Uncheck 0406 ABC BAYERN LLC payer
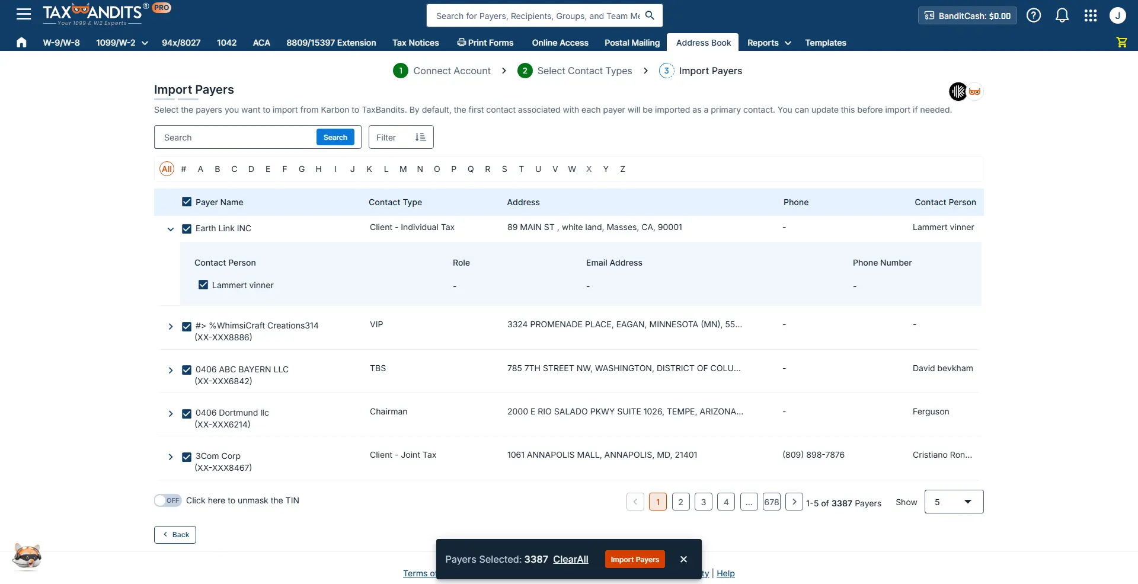 (x=187, y=370)
